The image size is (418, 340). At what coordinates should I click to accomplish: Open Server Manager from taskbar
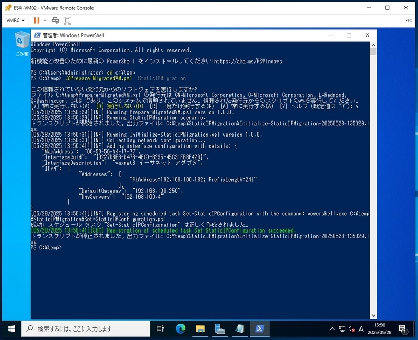point(220,329)
